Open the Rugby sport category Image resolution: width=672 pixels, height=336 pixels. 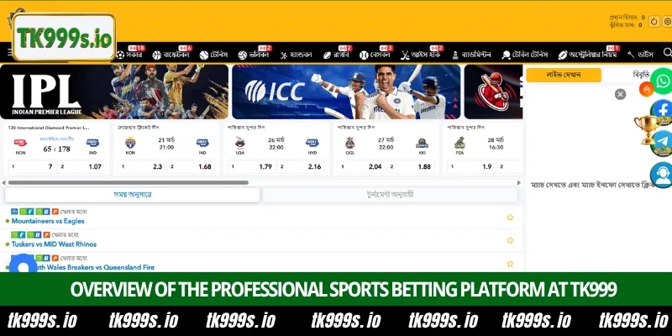(x=335, y=55)
